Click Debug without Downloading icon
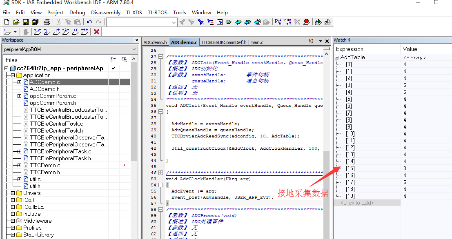This screenshot has width=452, height=239. (328, 22)
